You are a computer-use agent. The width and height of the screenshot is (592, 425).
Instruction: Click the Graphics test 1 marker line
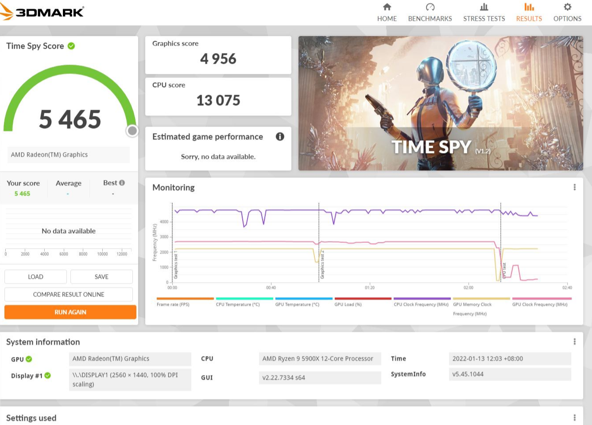(x=172, y=242)
